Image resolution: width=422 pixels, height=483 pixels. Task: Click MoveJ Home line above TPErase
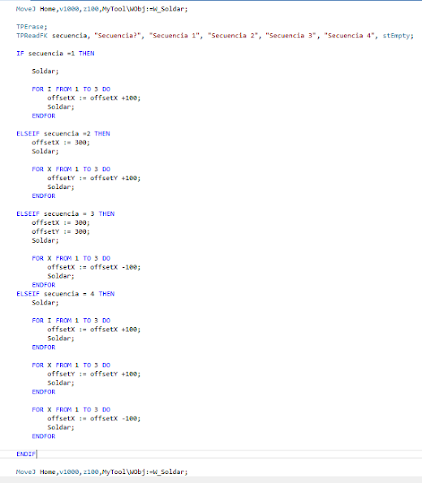click(x=101, y=9)
